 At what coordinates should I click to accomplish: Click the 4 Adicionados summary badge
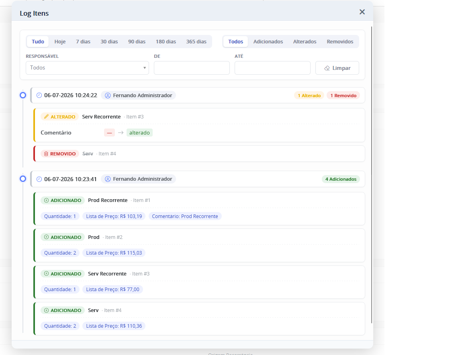coord(341,179)
